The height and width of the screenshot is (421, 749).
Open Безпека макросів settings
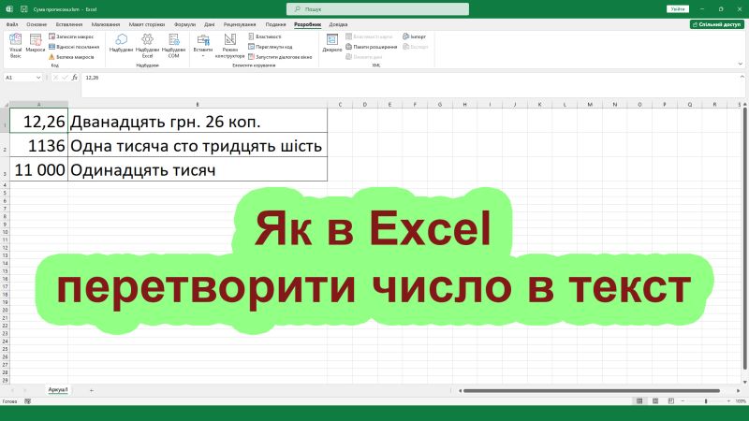(x=71, y=57)
